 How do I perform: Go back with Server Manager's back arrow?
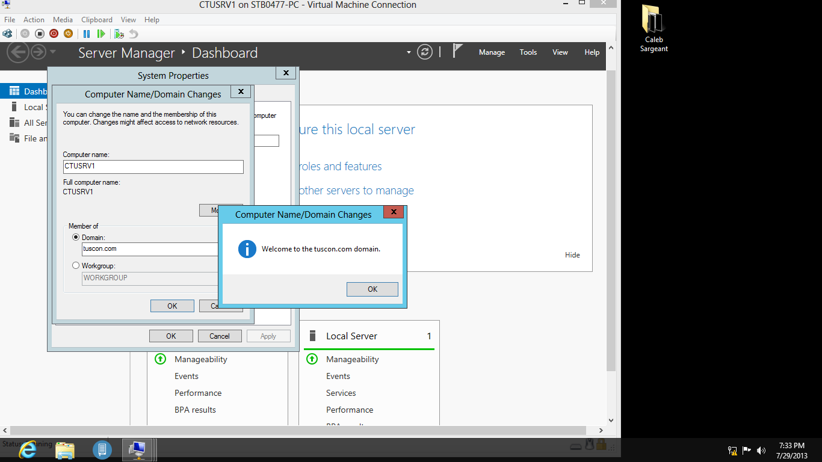pos(18,52)
